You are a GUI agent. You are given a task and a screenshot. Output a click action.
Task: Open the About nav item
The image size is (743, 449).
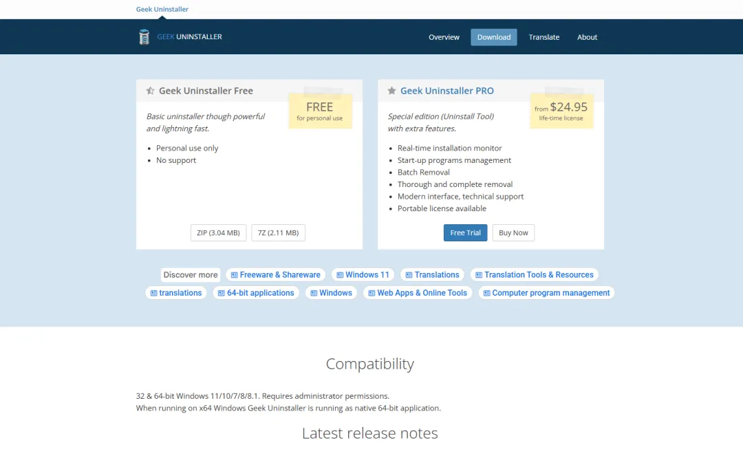[x=587, y=37]
